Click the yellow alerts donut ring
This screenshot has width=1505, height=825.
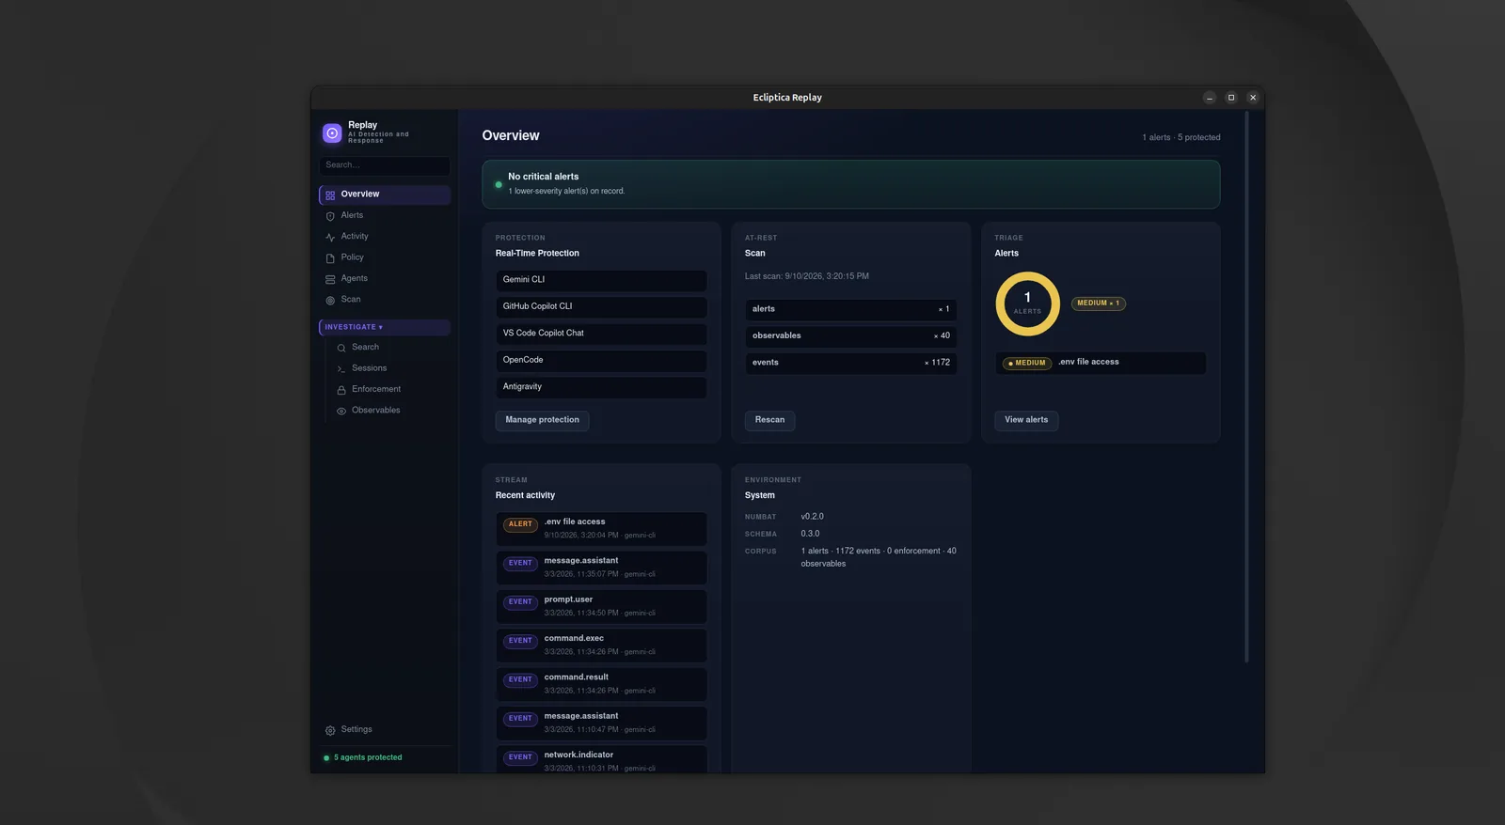pyautogui.click(x=1027, y=304)
